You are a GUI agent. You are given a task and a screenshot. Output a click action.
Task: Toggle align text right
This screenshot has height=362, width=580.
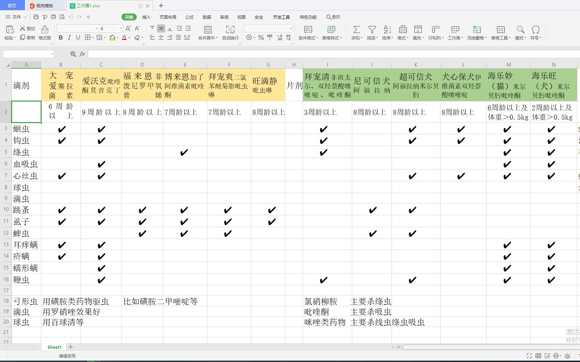pos(170,37)
